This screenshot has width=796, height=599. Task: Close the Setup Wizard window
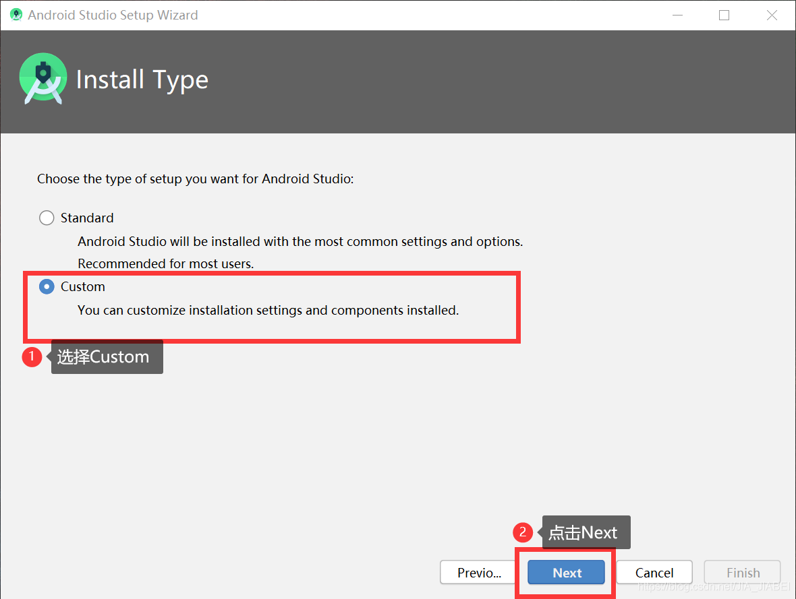point(772,15)
